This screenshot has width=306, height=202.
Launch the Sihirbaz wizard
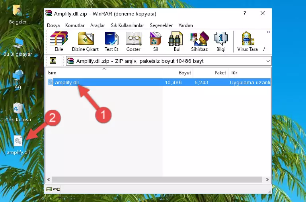(199, 41)
